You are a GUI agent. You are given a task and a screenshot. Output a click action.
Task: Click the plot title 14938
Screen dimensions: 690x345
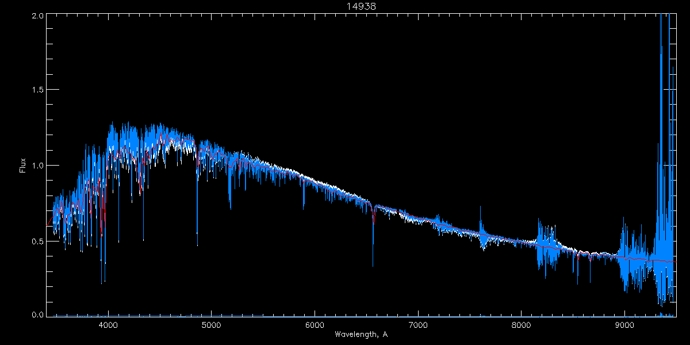[361, 6]
